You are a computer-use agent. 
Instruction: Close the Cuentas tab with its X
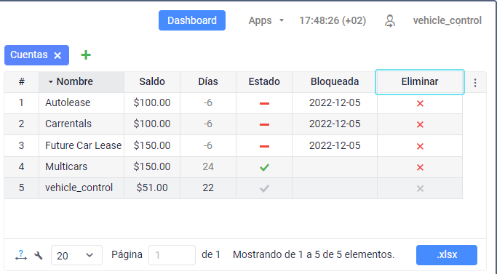pos(57,56)
